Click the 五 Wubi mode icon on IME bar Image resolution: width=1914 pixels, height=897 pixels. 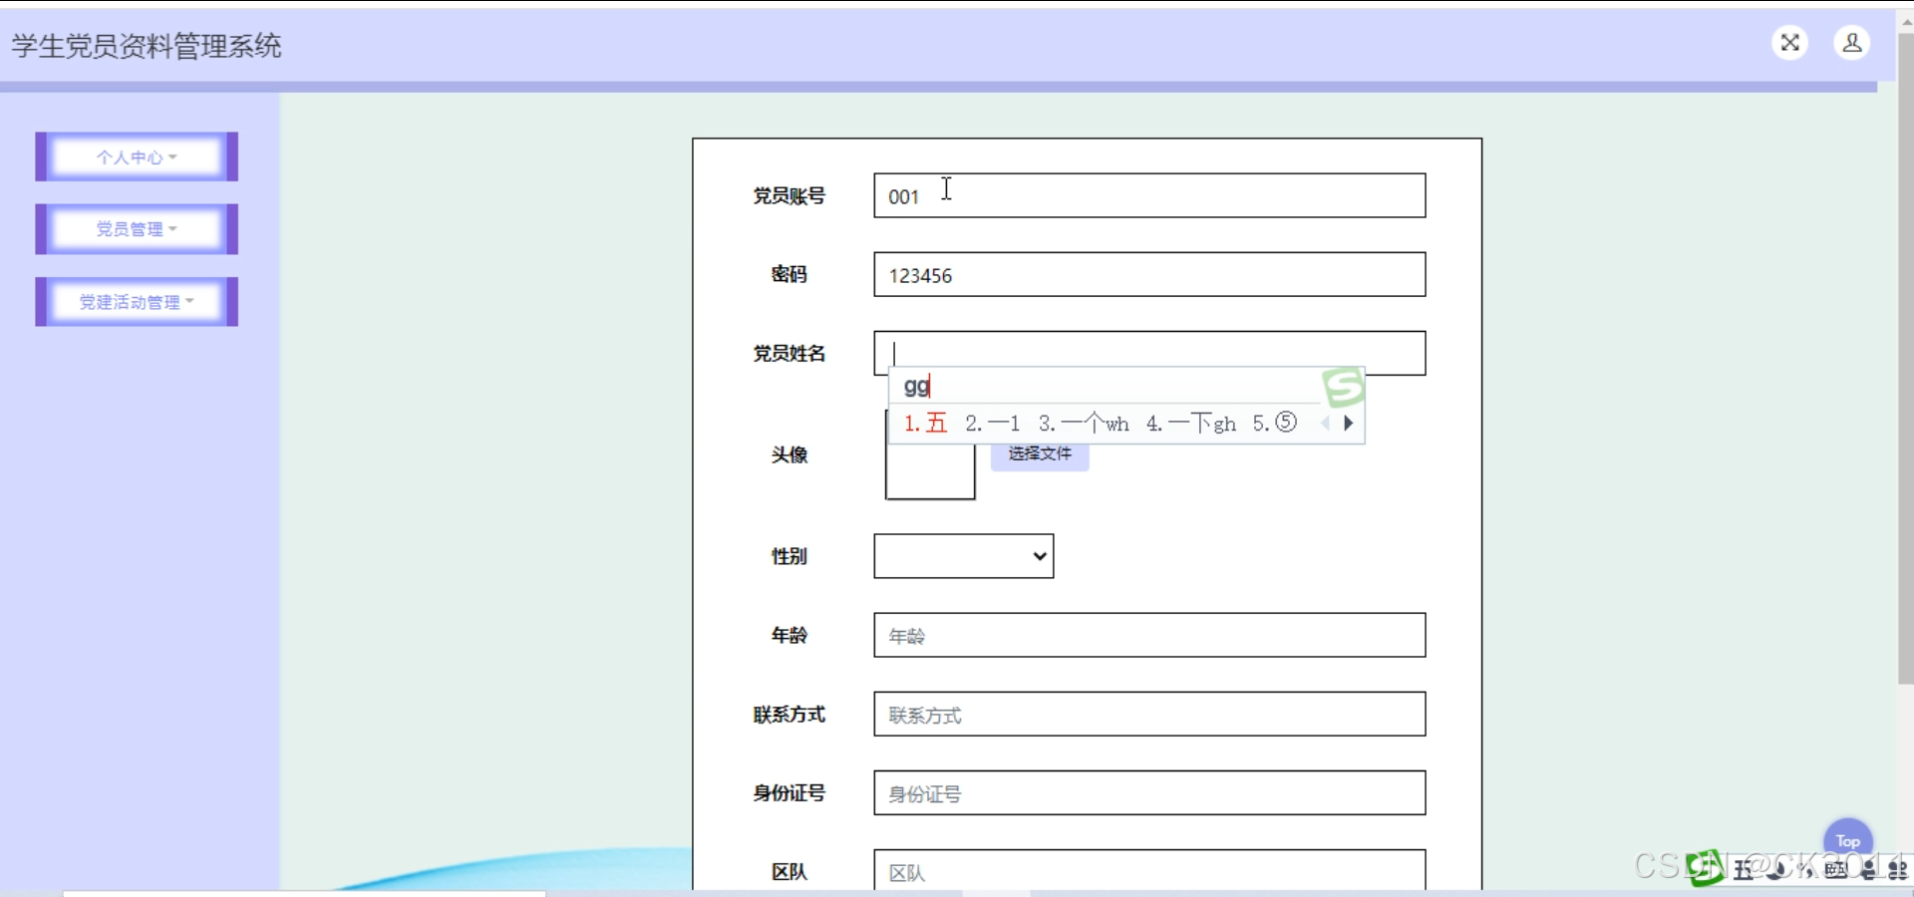(x=1744, y=870)
